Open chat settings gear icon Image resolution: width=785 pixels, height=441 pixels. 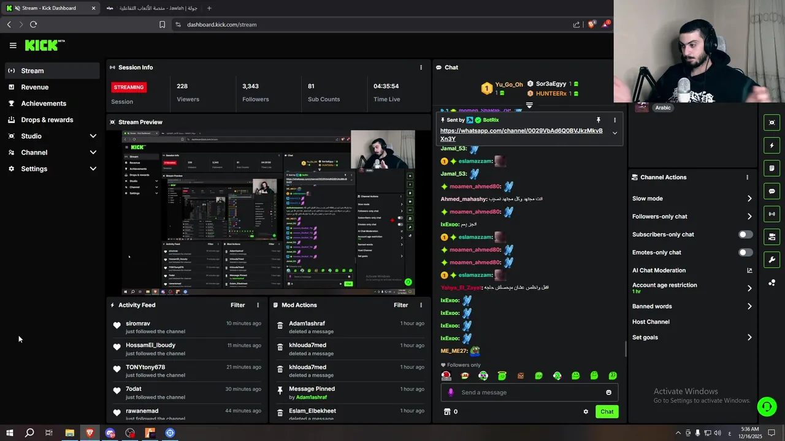(x=586, y=412)
